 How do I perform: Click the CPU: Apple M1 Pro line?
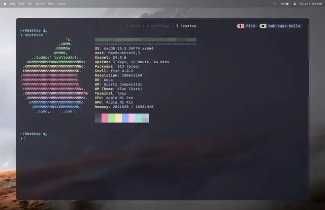point(114,98)
